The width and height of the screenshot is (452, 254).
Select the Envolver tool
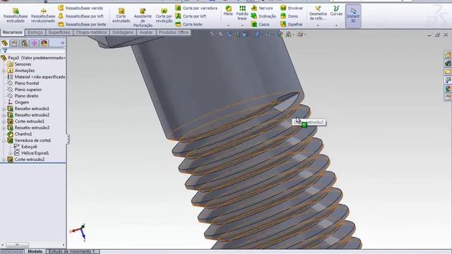coord(292,8)
